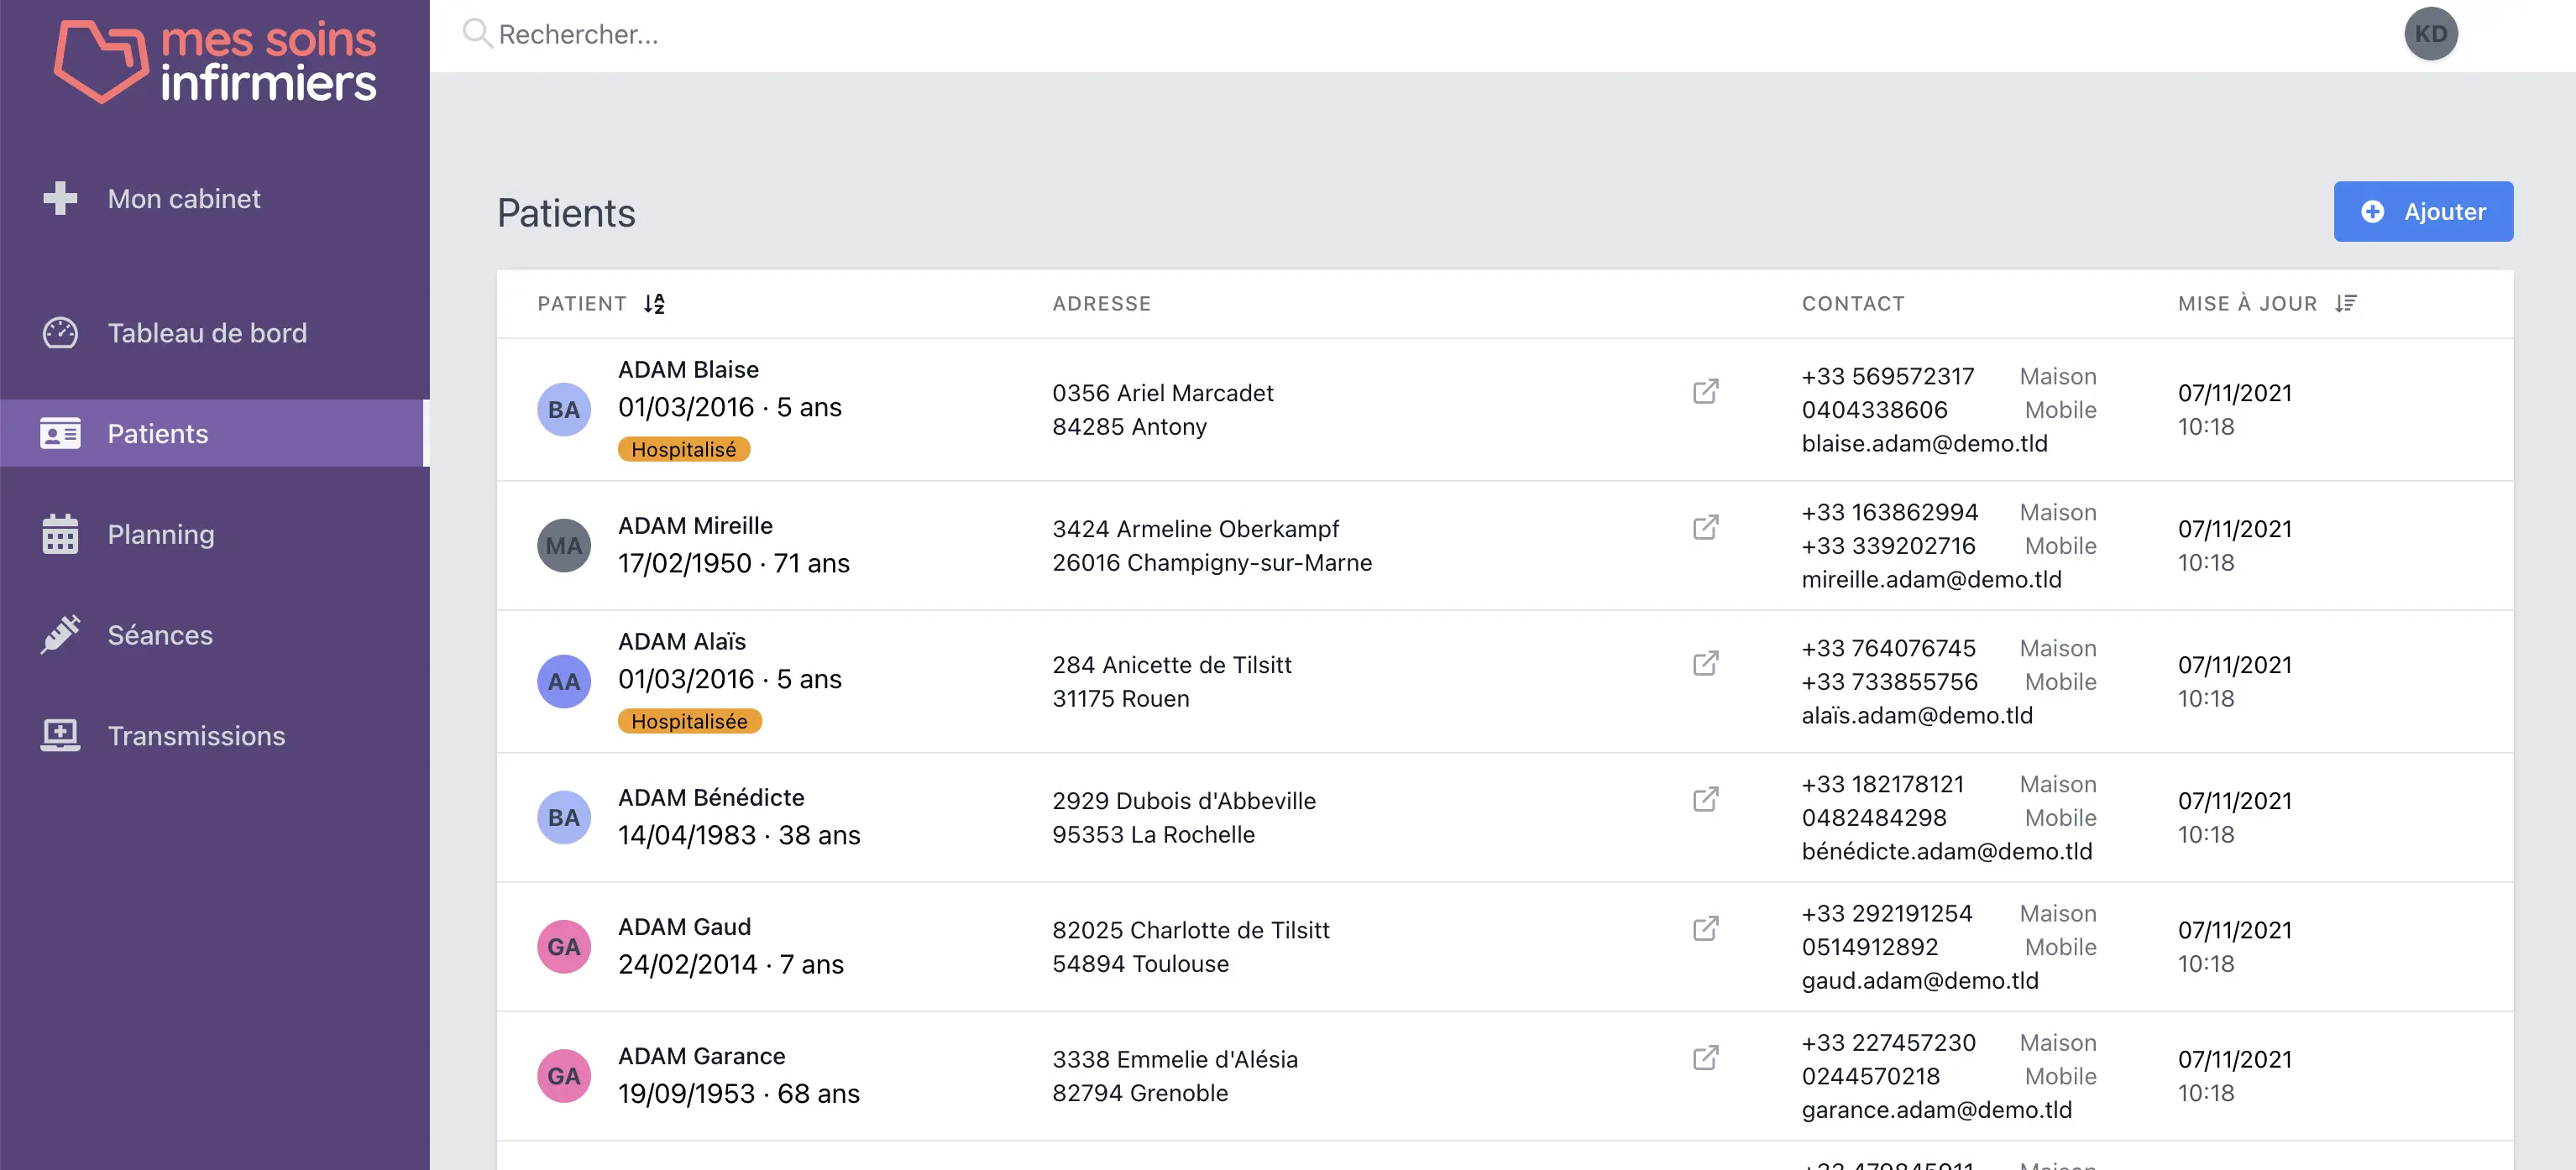Screen dimensions: 2576x1170
Task: Click email gaud.adam@demo.tld
Action: coord(1920,980)
